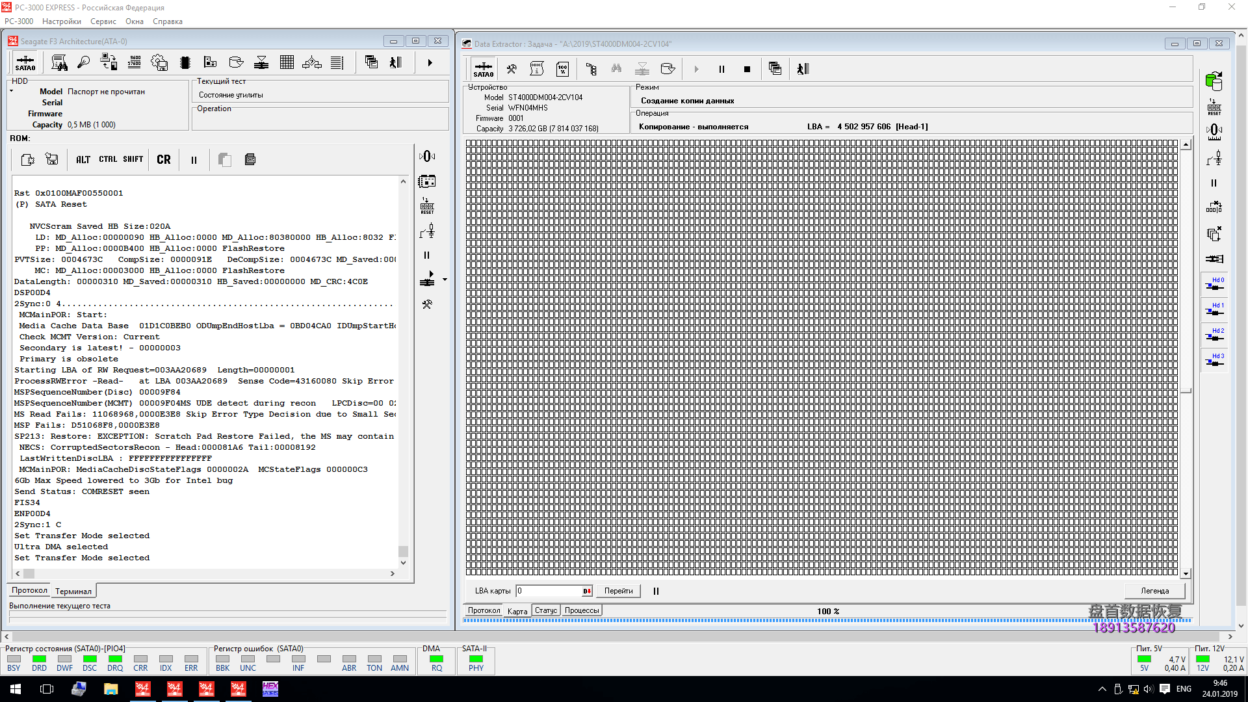Screen dimensions: 1248x702
Task: Click the Перейти button
Action: point(618,591)
